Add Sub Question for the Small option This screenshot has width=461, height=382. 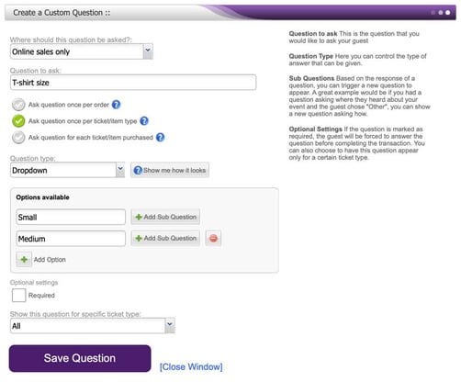coord(165,217)
